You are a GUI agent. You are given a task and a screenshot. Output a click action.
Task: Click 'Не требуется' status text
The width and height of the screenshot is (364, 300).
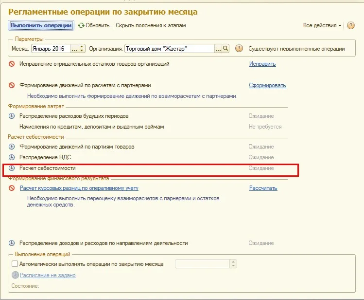(265, 127)
